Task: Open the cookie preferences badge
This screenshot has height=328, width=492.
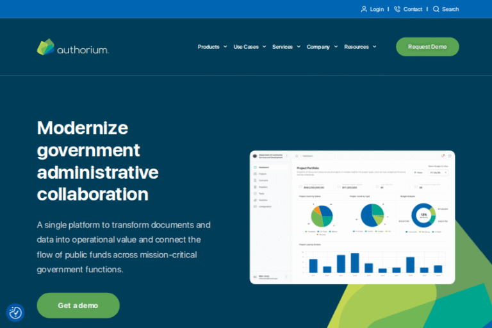Action: pos(15,313)
